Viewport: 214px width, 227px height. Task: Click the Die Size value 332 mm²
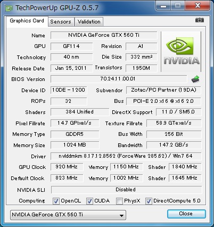(141, 57)
